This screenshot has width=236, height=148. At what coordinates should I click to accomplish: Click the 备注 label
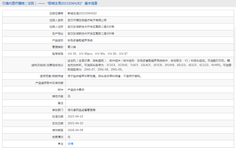coord(61,103)
